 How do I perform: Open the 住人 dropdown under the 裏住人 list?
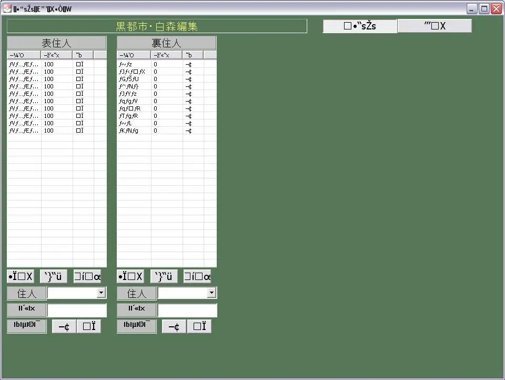(211, 293)
